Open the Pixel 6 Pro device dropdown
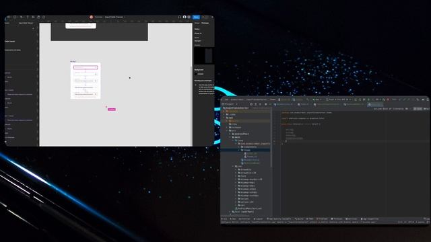 tap(339, 99)
